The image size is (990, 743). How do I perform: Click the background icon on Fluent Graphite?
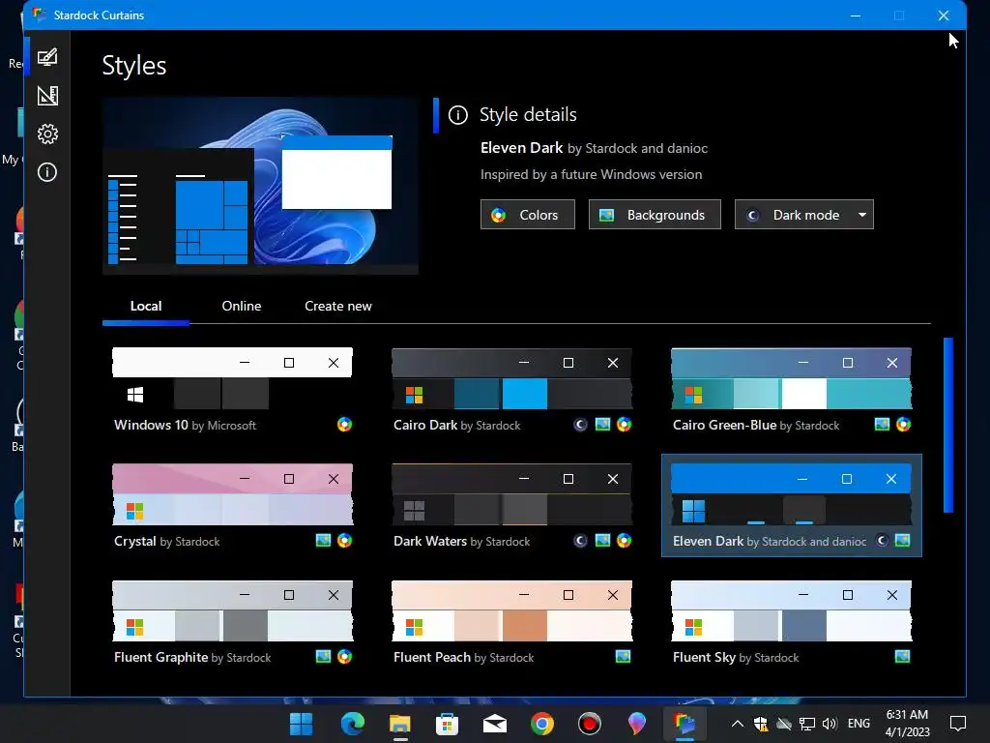click(x=323, y=657)
